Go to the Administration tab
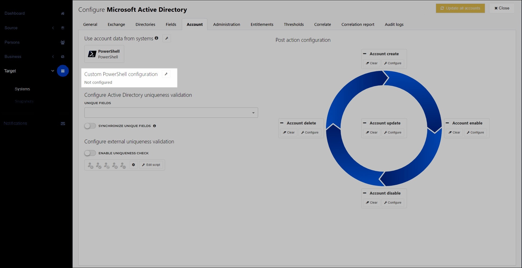Viewport: 522px width, 268px height. point(227,24)
